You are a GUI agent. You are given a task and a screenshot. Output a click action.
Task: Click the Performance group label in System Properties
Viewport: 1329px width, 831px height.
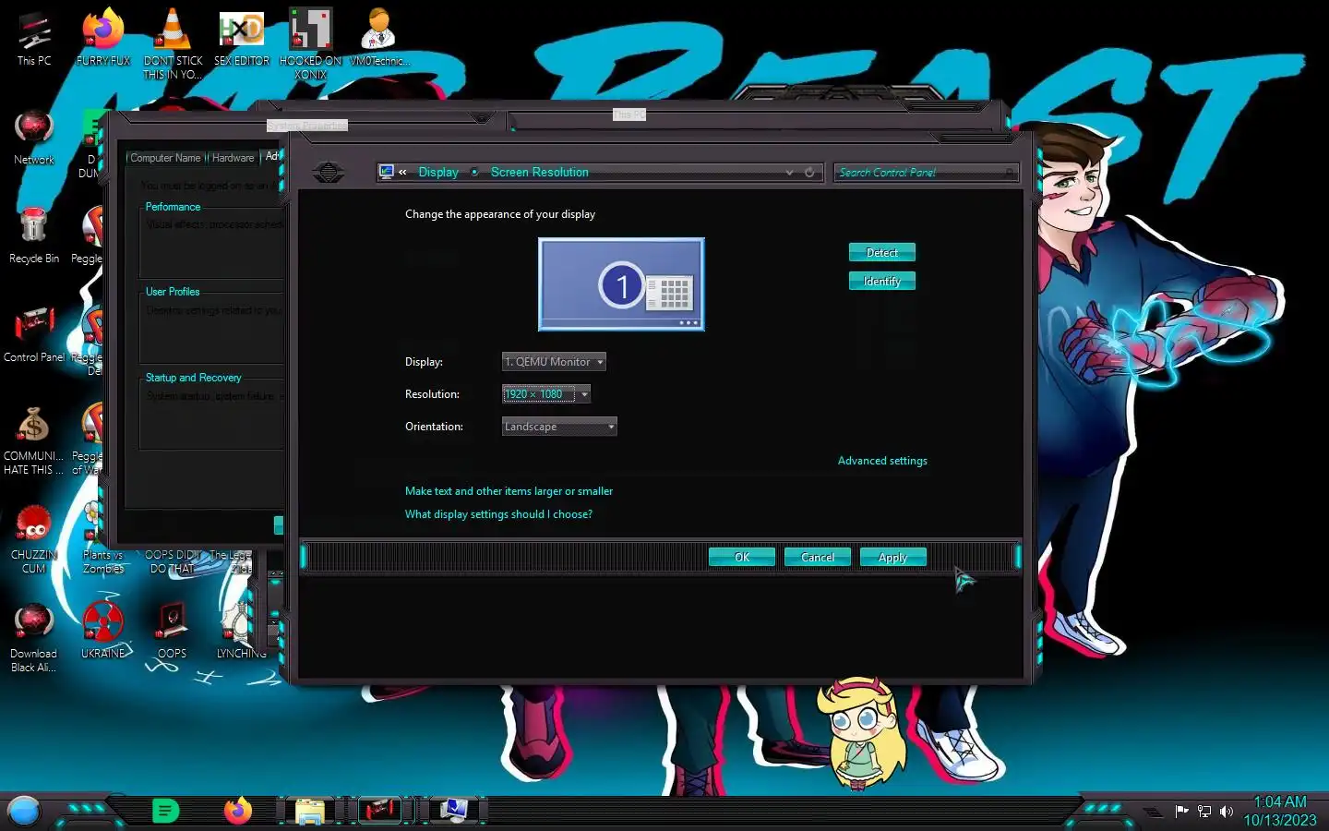point(173,207)
